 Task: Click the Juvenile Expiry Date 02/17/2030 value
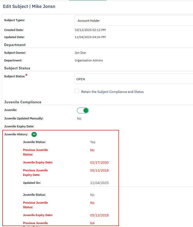[x=99, y=163]
